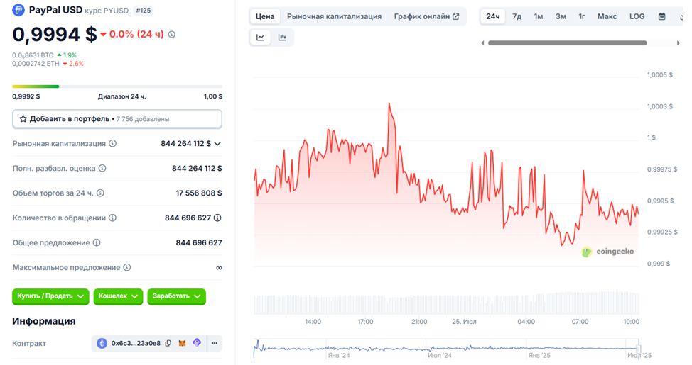Copy contract address 0x6c3...23a0e8
This screenshot has width=692, height=365.
(168, 344)
